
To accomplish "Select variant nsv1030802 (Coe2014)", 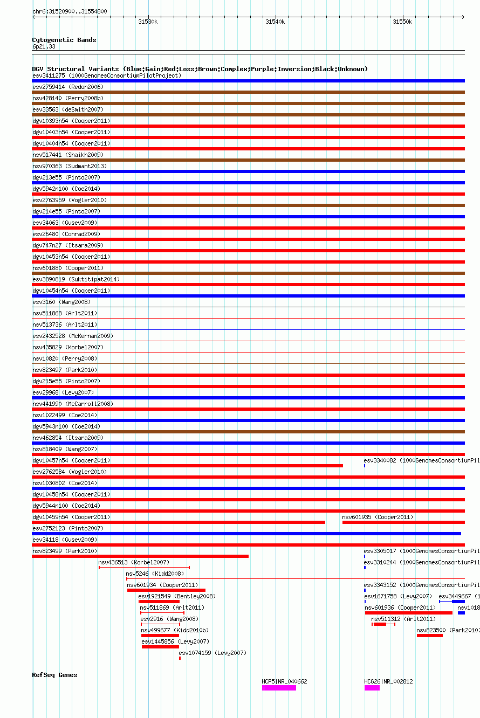I will [x=65, y=483].
